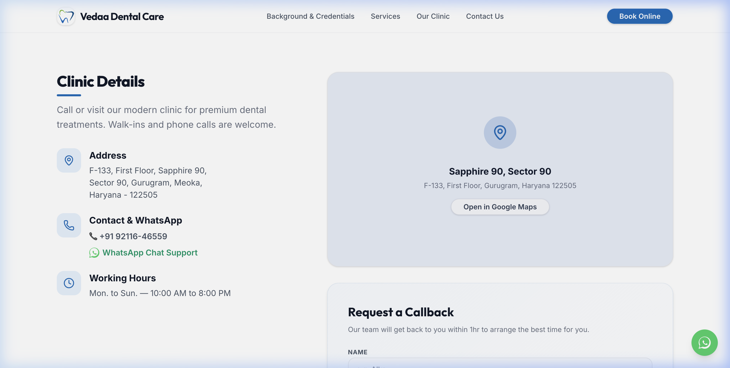Call the +91 92116-46559 phone link
The image size is (730, 368).
133,236
